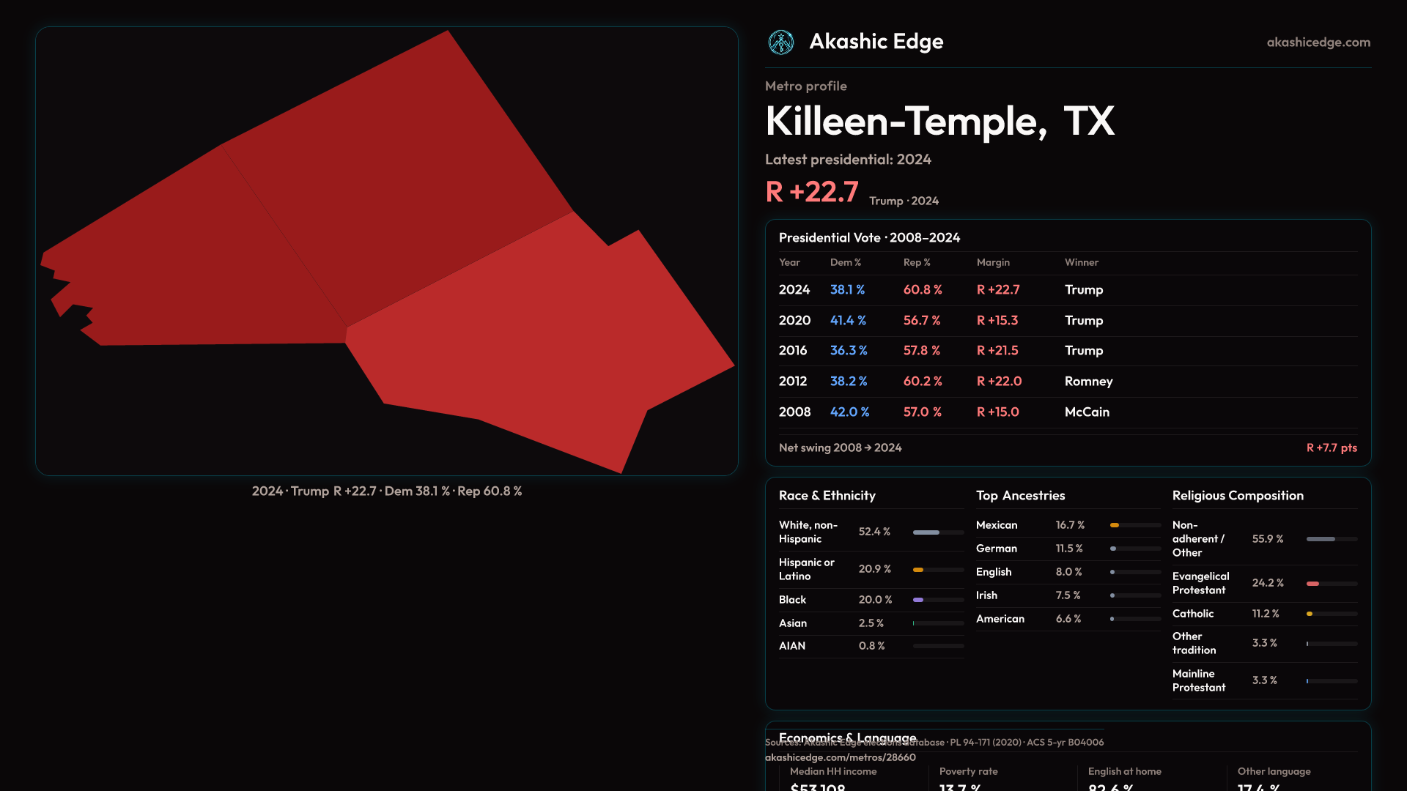
Task: Click the Non-adherent / Other percentage bar
Action: pyautogui.click(x=1321, y=539)
